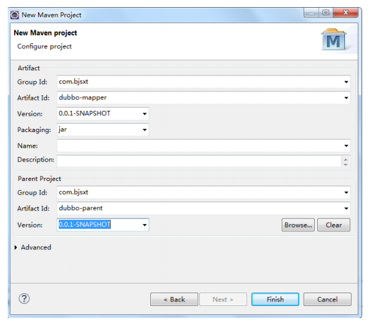Click the "Packaging:" label

pyautogui.click(x=34, y=129)
